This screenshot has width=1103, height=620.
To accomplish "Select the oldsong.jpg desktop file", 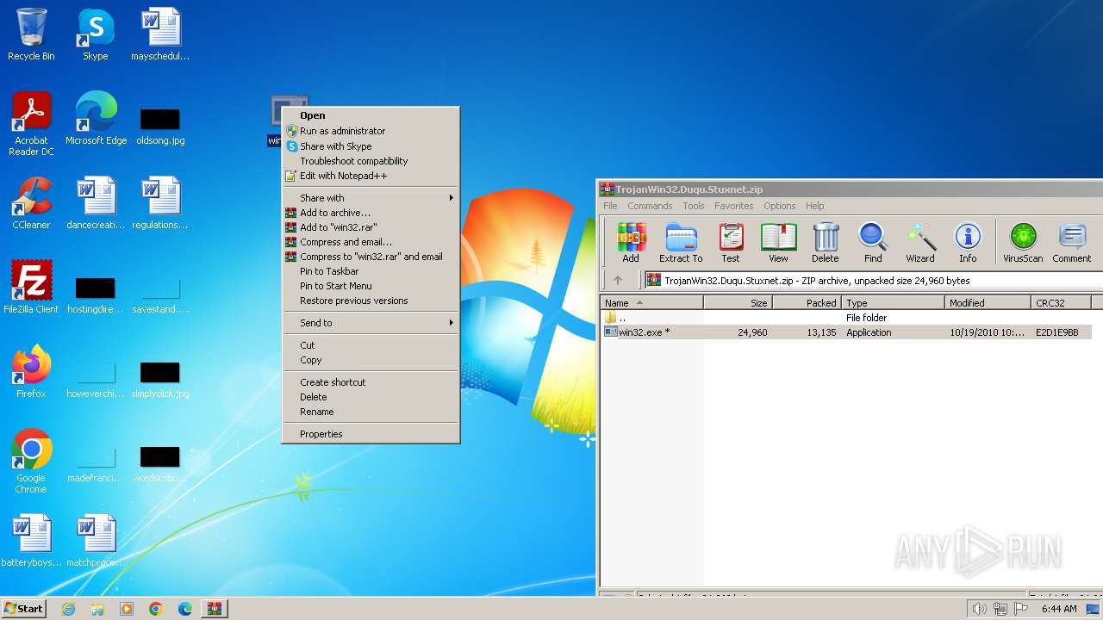I will click(160, 126).
